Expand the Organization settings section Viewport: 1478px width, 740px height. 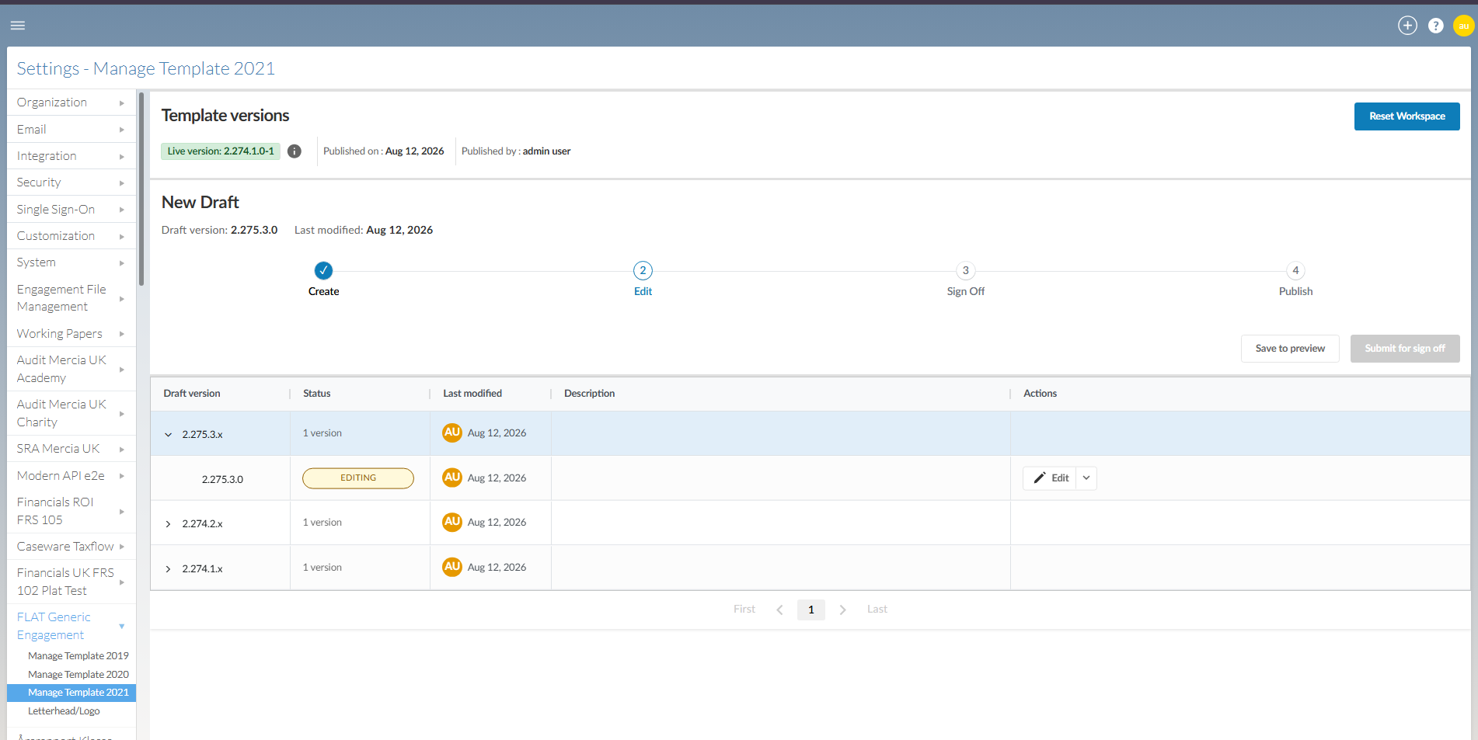point(71,102)
